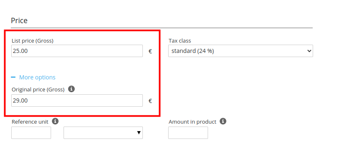Image resolution: width=343 pixels, height=153 pixels.
Task: Click the info icon beside Original price (Gross)
Action: 71,89
